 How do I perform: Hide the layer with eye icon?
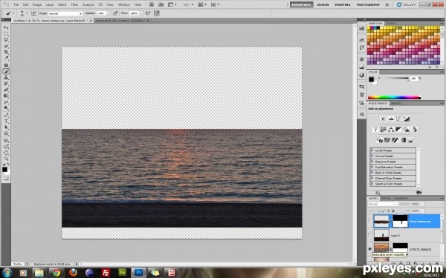coord(369,249)
